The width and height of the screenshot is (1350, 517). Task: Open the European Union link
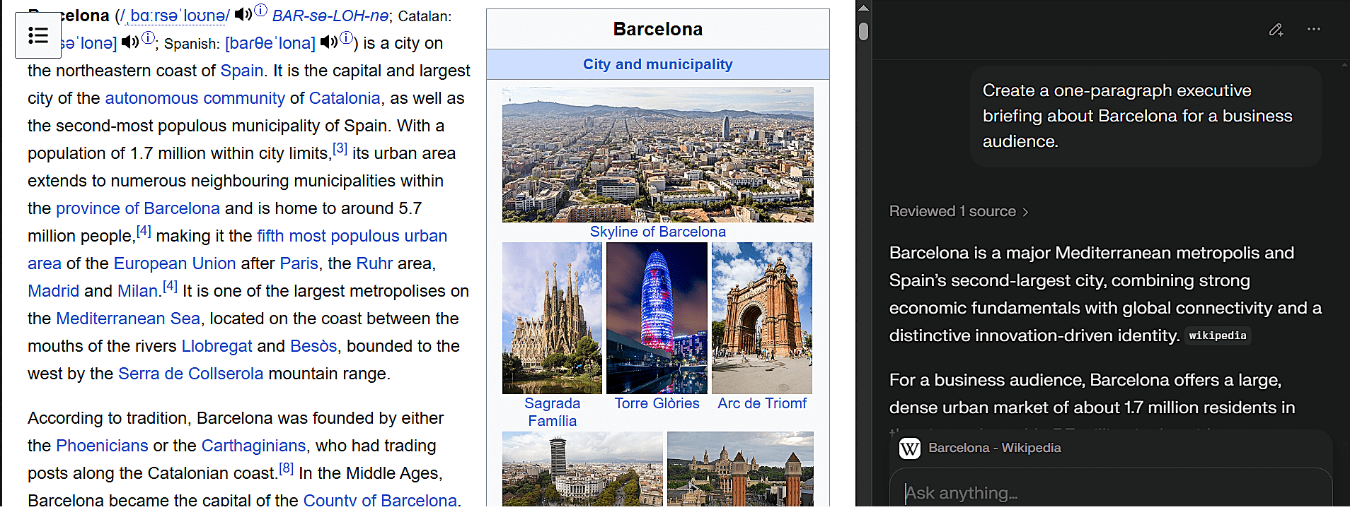tap(175, 263)
